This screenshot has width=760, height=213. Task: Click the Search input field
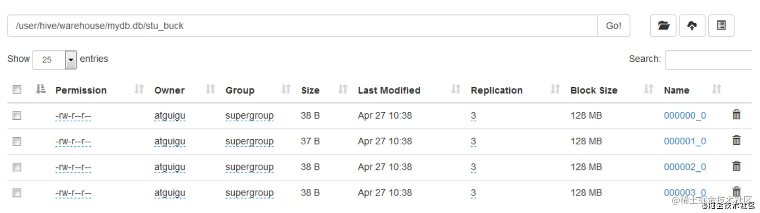coord(711,60)
